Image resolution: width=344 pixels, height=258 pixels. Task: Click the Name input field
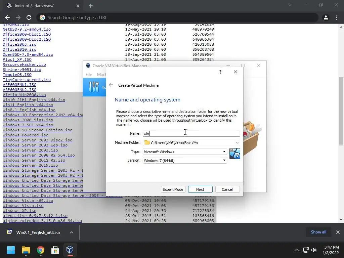[191, 133]
